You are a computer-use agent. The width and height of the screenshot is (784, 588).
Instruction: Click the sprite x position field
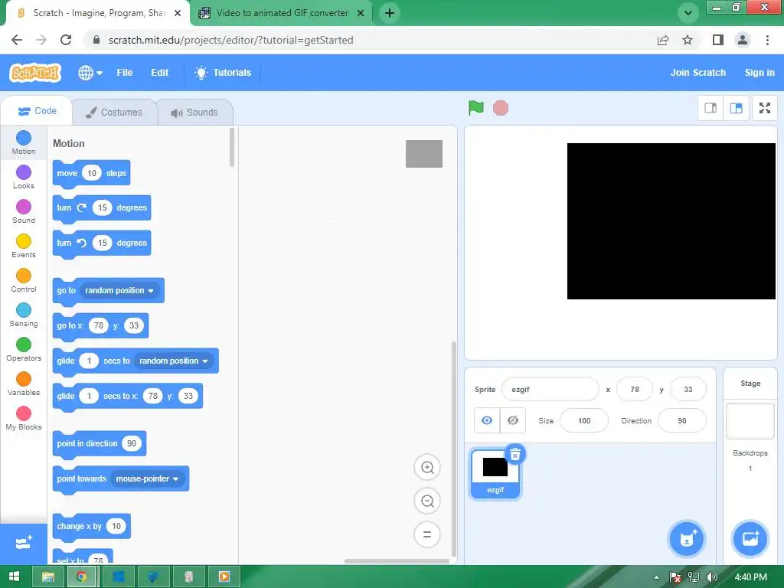[x=635, y=389]
